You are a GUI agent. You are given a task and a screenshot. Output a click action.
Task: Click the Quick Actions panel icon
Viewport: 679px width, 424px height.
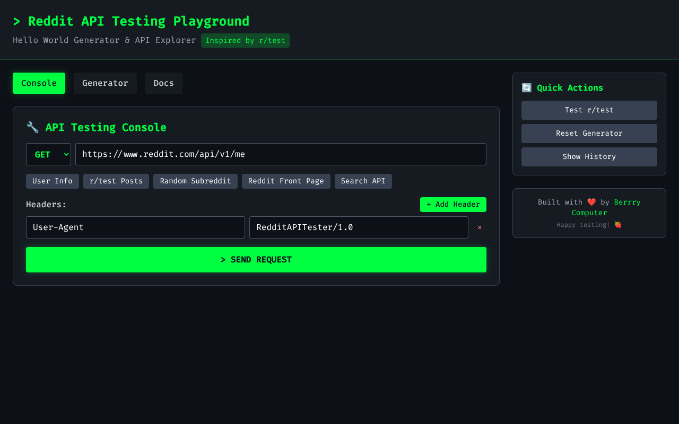526,87
